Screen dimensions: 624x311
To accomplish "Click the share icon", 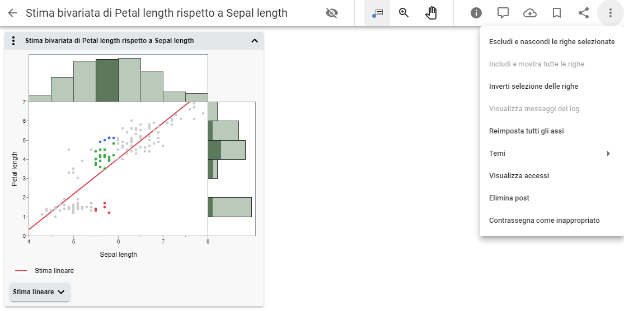I will (584, 13).
